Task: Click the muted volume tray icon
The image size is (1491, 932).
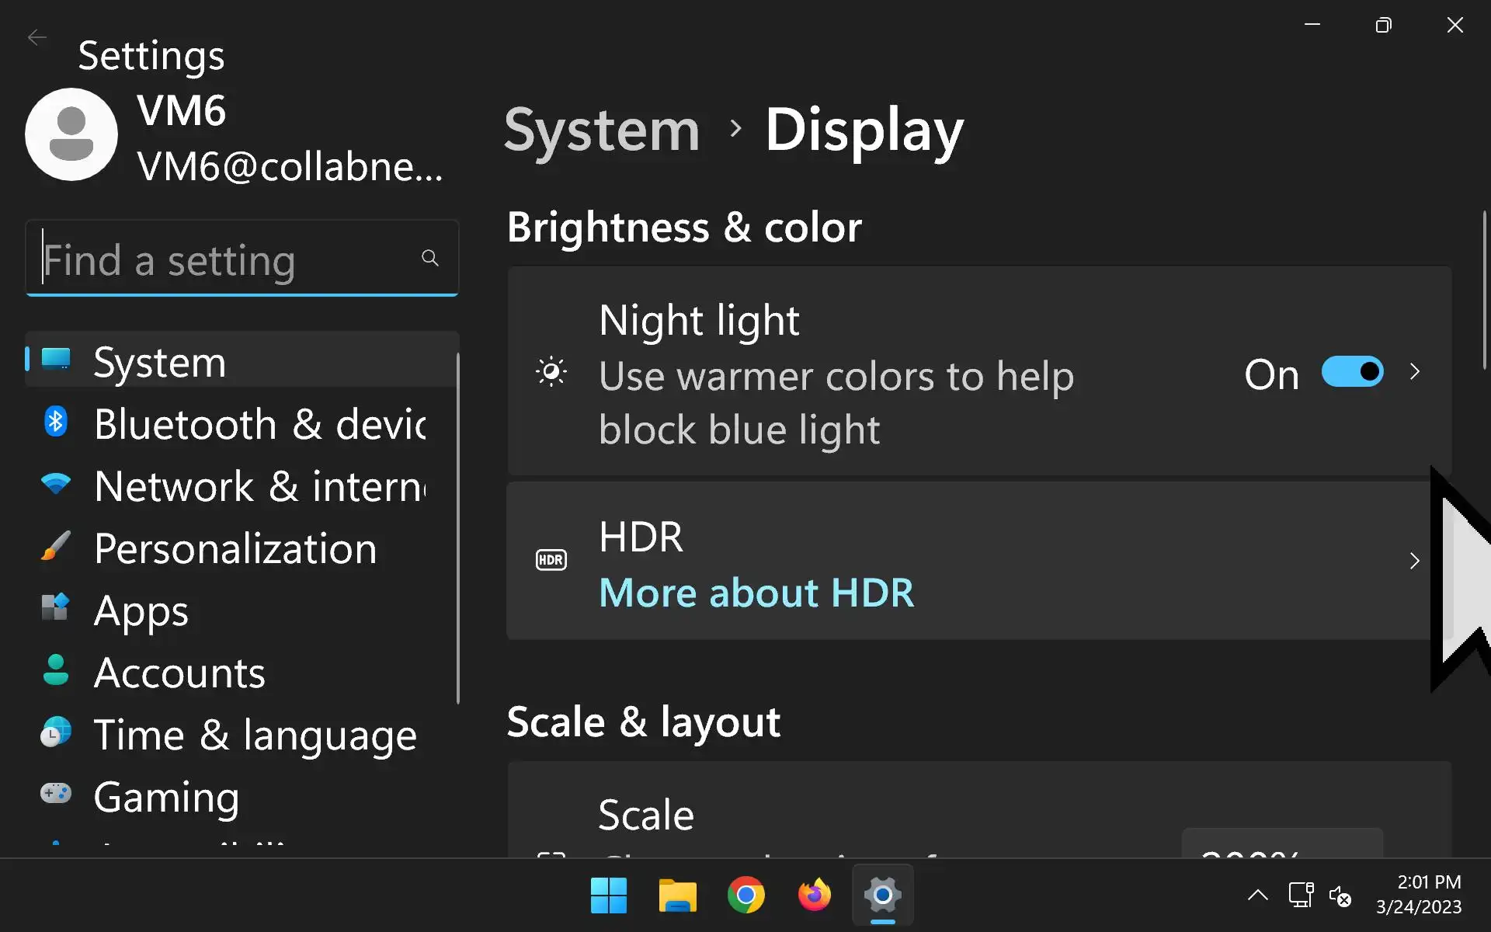Action: point(1340,895)
